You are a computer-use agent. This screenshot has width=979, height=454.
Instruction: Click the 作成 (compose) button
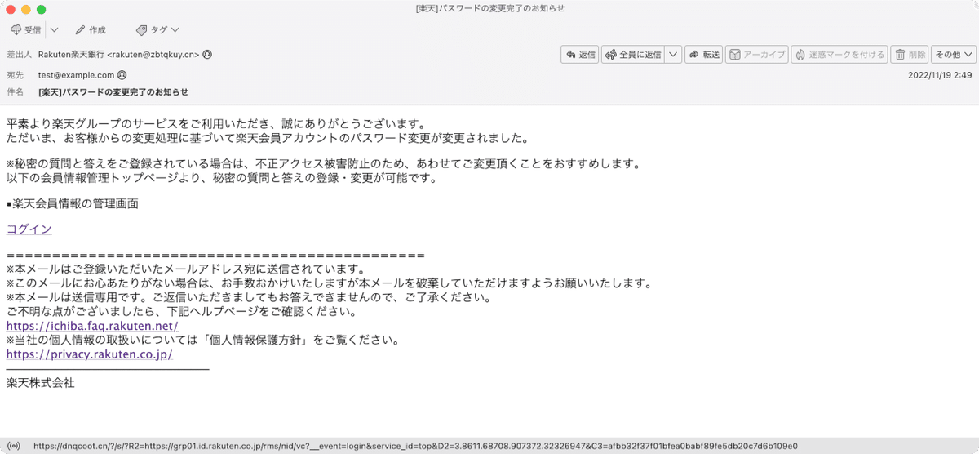(91, 30)
